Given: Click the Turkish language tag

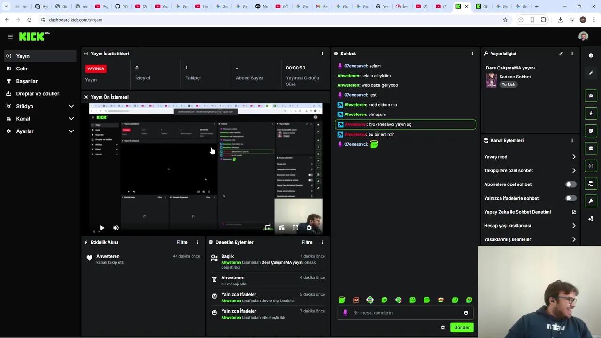Looking at the screenshot, I should 508,84.
